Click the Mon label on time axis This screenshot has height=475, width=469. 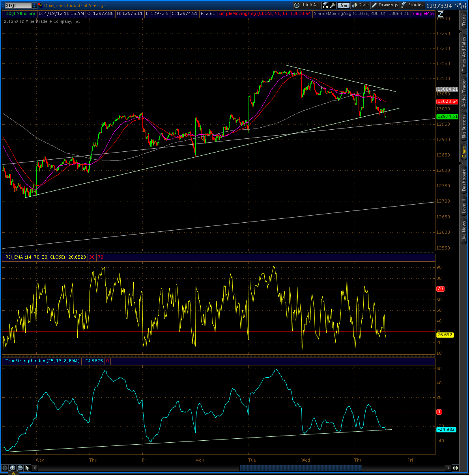point(200,460)
